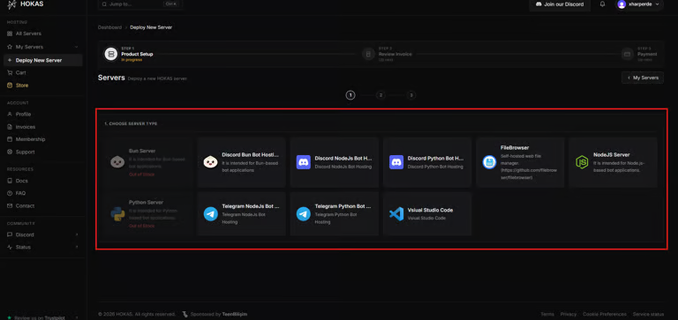
Task: Click the Support lifebuoy icon
Action: click(x=10, y=152)
